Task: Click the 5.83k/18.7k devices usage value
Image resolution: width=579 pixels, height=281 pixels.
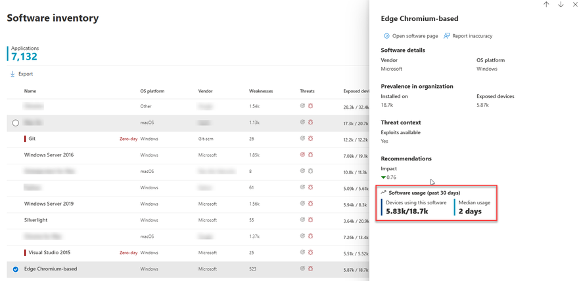Action: [x=407, y=211]
